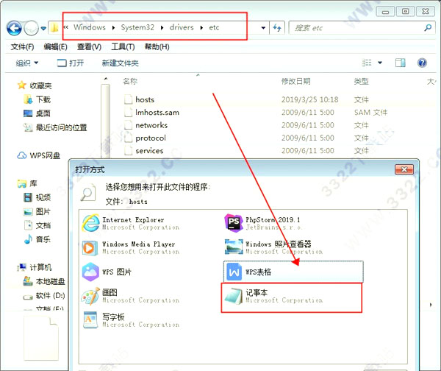Image resolution: width=441 pixels, height=371 pixels.
Task: Click the refresh button beside address bar
Action: (x=277, y=28)
